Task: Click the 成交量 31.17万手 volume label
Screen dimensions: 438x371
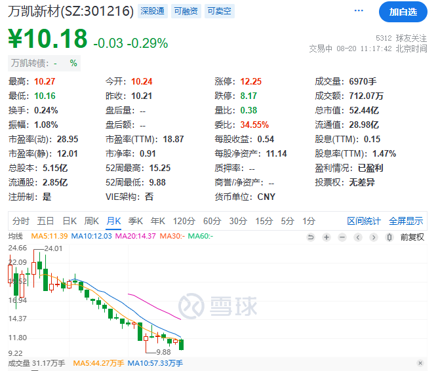Action: coord(37,363)
